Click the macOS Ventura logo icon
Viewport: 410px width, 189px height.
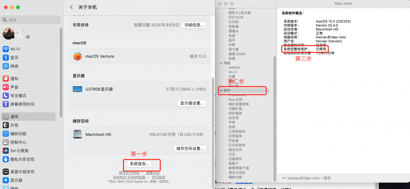[x=77, y=56]
